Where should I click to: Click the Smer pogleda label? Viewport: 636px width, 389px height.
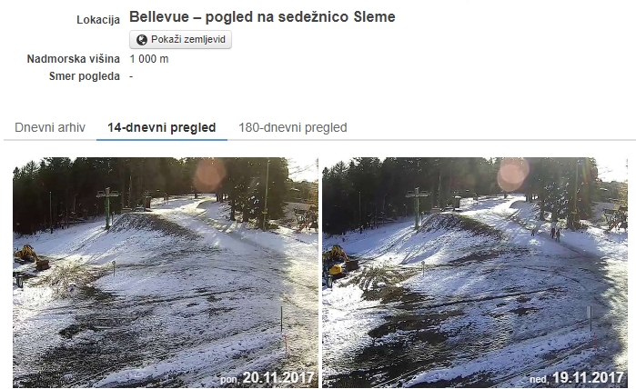[x=85, y=76]
